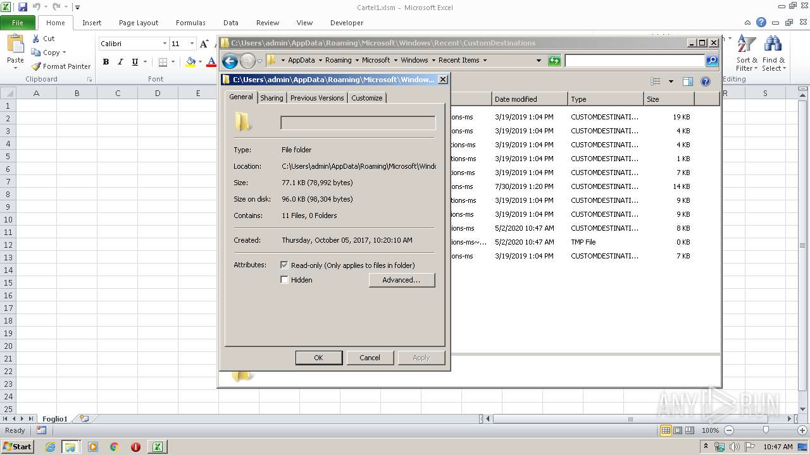Open the File tab in Excel
810x455 pixels.
pos(18,23)
